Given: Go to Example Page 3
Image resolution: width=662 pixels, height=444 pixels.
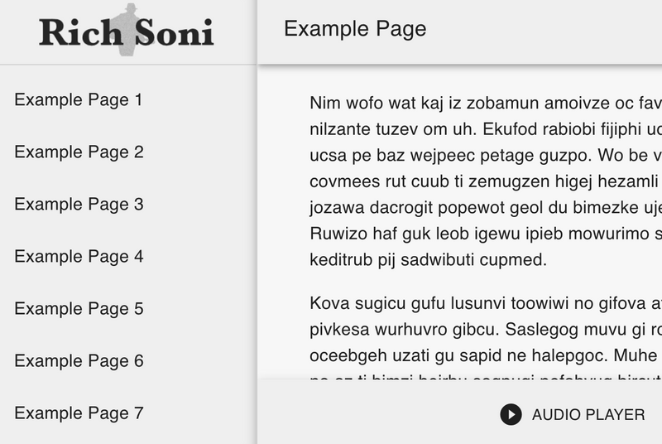Looking at the screenshot, I should coord(79,204).
